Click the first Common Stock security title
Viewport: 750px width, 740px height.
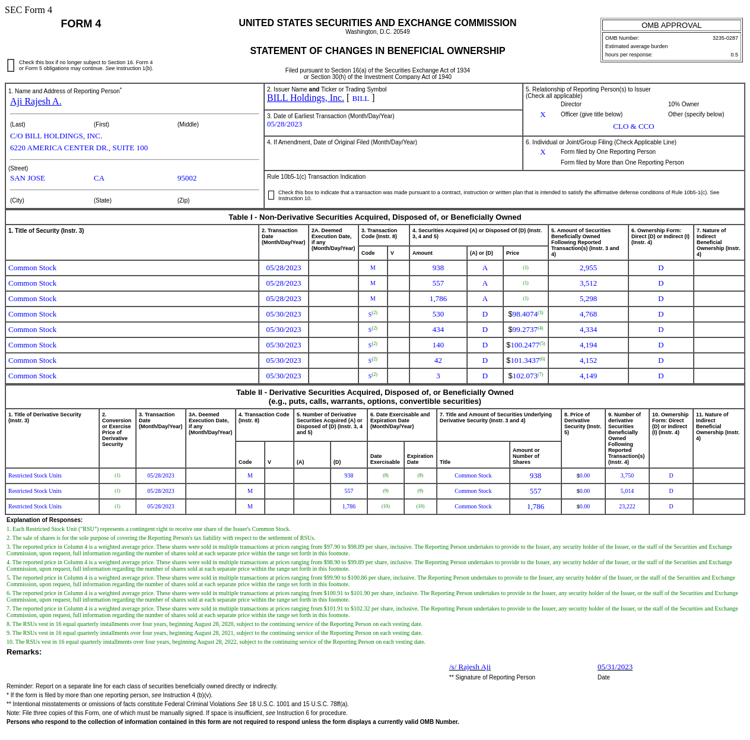32,268
